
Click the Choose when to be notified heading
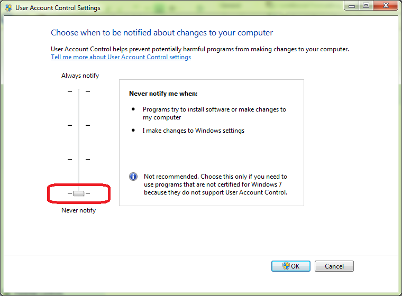pyautogui.click(x=162, y=33)
